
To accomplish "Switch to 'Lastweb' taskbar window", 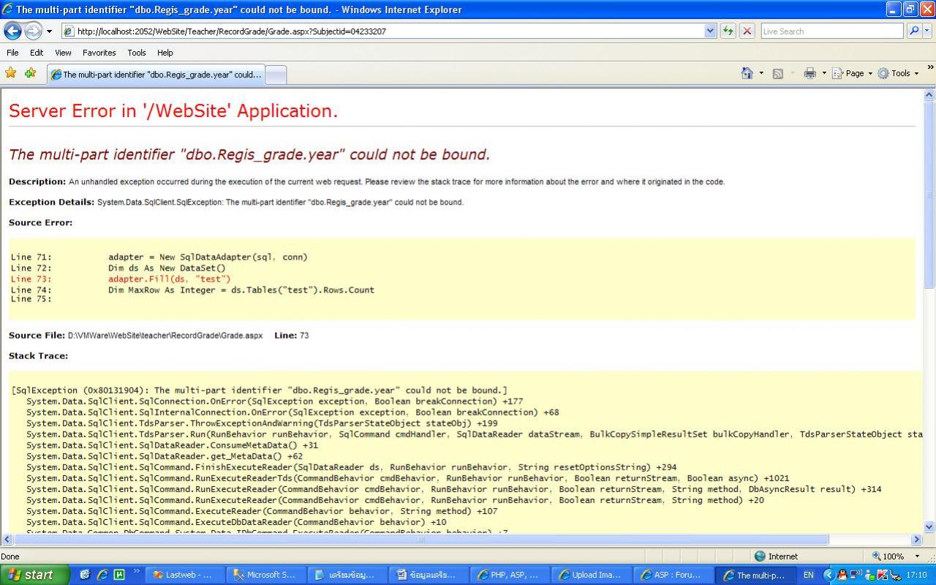I will click(x=185, y=575).
